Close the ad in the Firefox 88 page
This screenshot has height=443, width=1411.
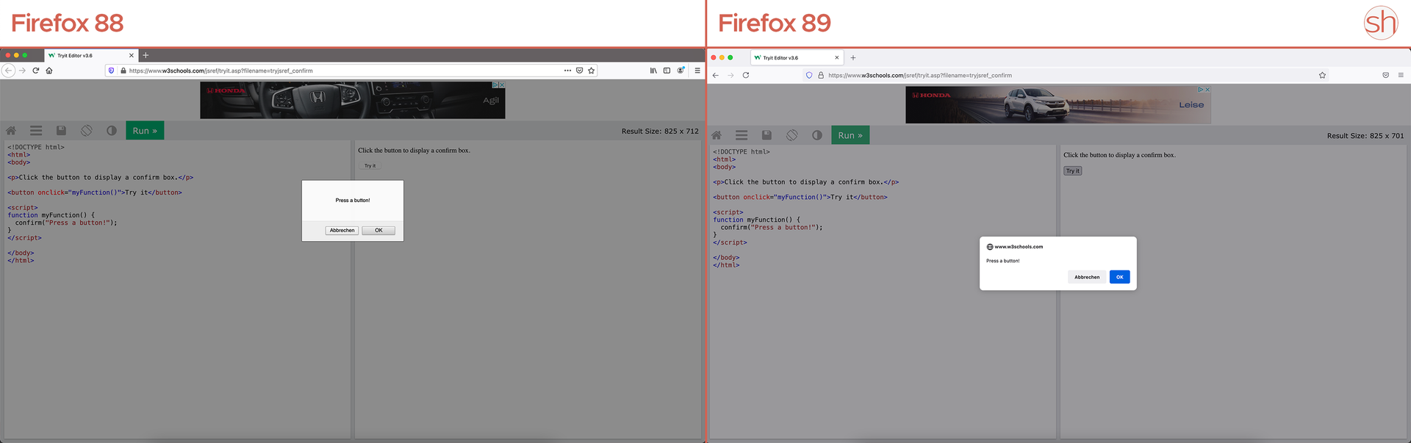pos(502,85)
